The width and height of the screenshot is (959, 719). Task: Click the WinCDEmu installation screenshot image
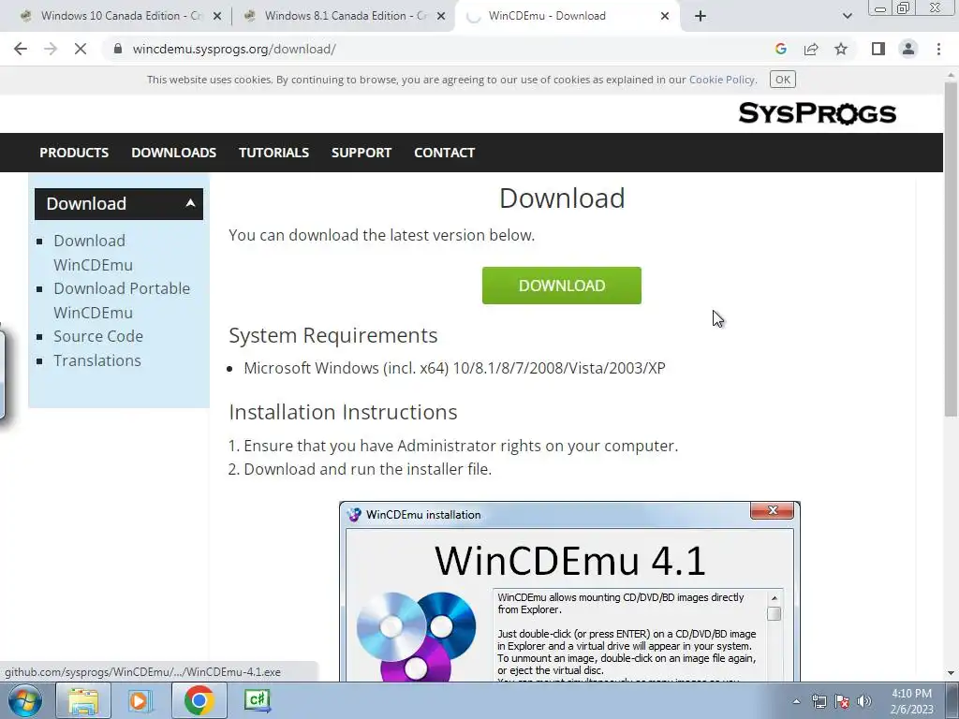[569, 592]
